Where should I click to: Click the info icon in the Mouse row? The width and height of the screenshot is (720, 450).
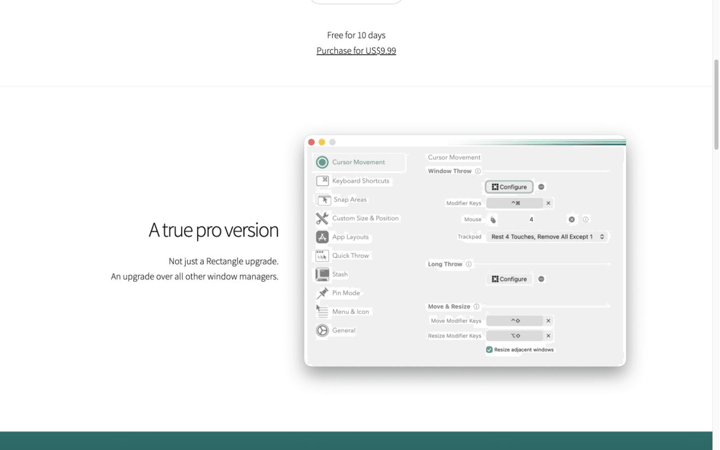tap(585, 219)
